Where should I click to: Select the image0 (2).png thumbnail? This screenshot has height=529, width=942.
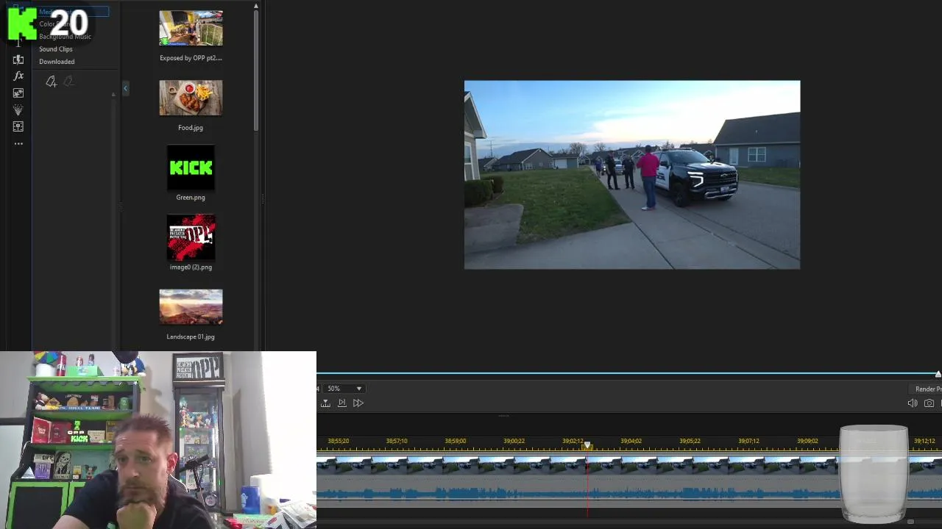click(191, 237)
